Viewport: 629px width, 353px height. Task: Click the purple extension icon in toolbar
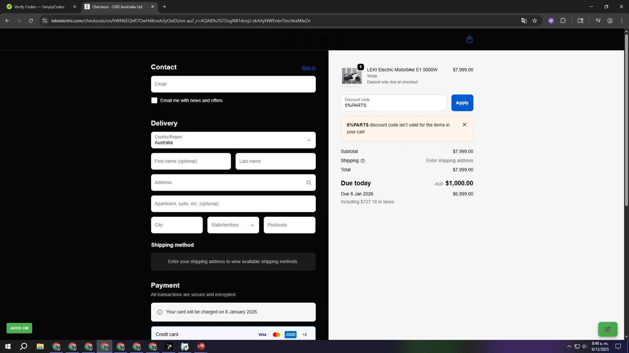click(x=551, y=20)
